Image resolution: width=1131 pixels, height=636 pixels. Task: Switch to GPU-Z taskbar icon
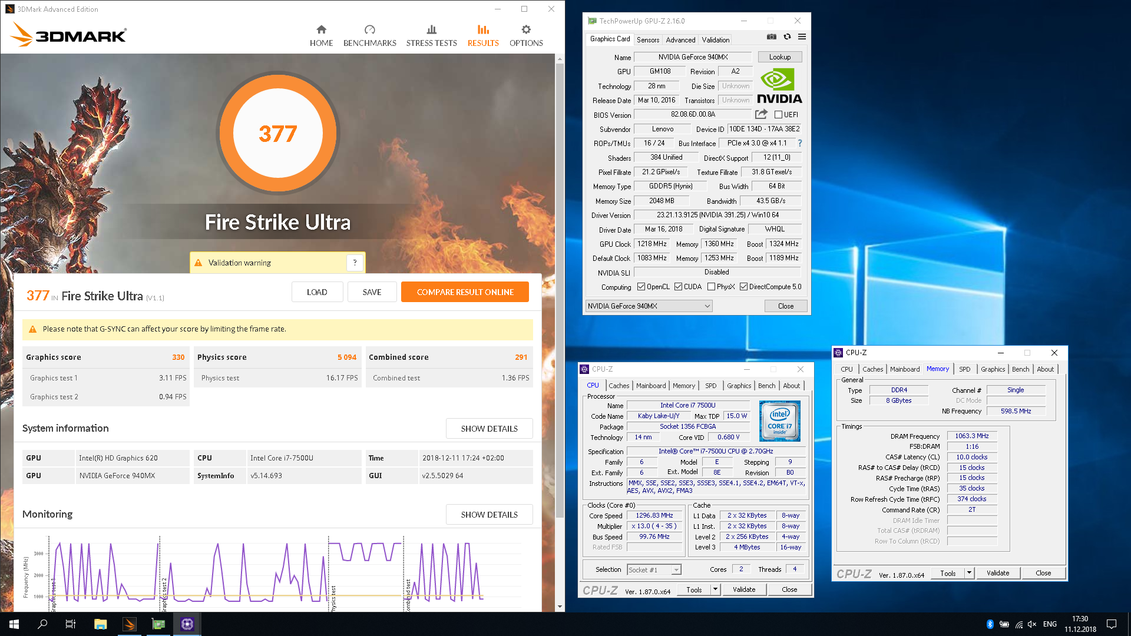158,624
